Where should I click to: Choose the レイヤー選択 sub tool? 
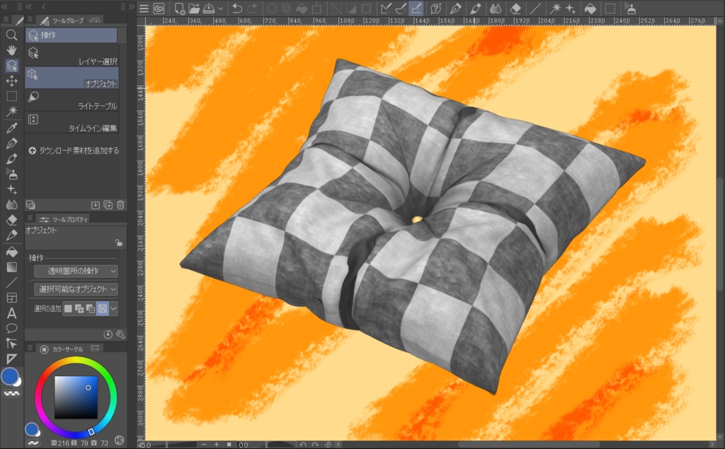[x=72, y=55]
